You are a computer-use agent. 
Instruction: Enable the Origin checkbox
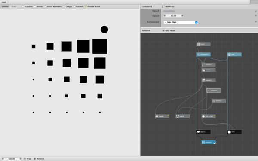64,6
